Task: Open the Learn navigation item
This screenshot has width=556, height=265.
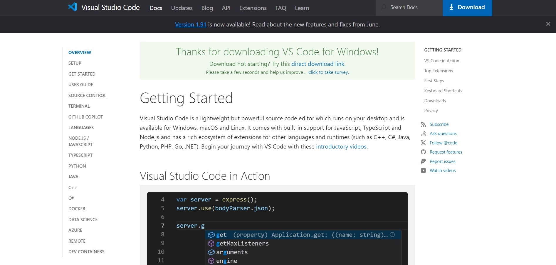Action: pyautogui.click(x=302, y=8)
